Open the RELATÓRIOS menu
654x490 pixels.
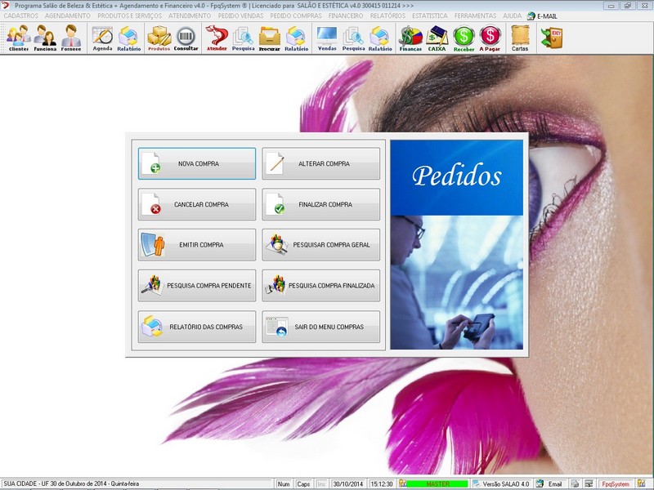(x=387, y=16)
